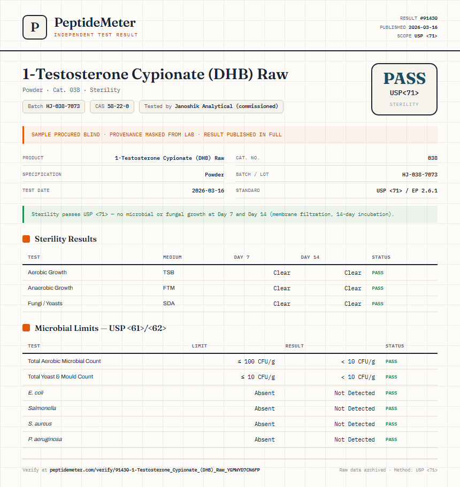Click the Aerobic Growth row label
Viewport: 460px width, 487px height.
coord(47,273)
